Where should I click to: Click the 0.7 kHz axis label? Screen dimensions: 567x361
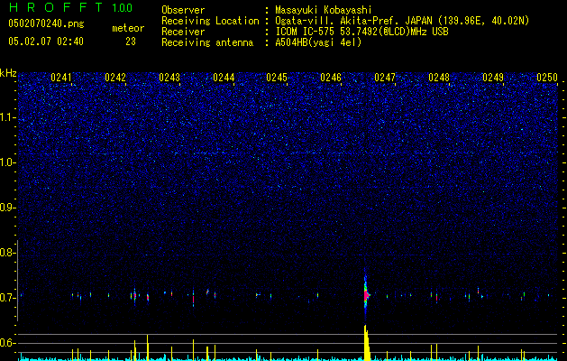[8, 298]
